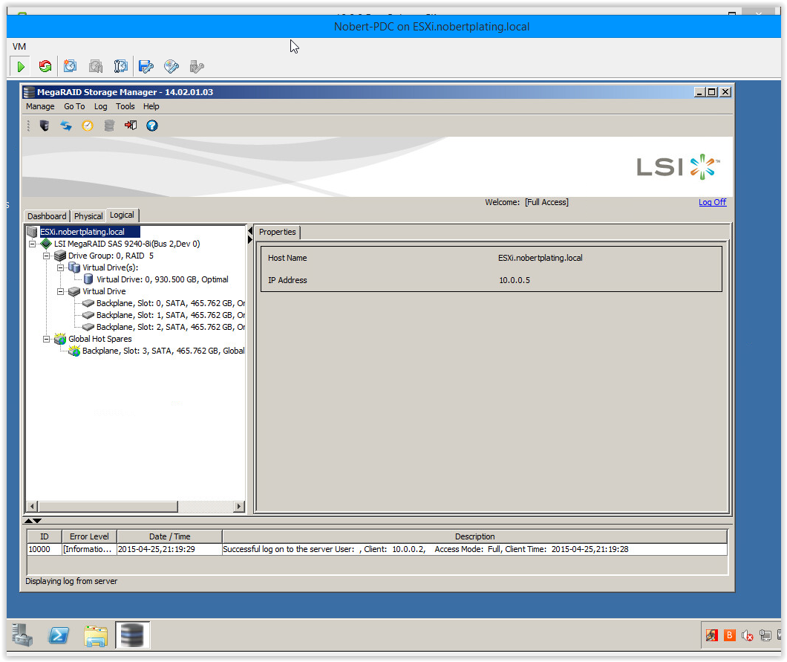
Task: Click the Description column header
Action: (x=475, y=536)
